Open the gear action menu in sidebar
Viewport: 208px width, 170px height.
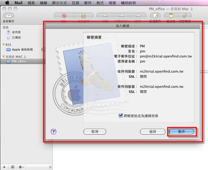pyautogui.click(x=21, y=167)
